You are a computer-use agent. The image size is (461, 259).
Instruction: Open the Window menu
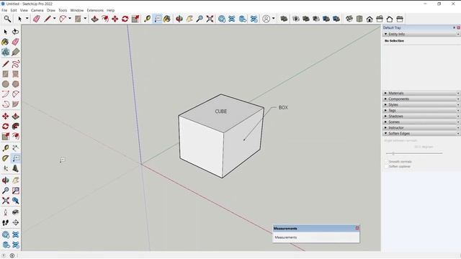click(x=77, y=10)
